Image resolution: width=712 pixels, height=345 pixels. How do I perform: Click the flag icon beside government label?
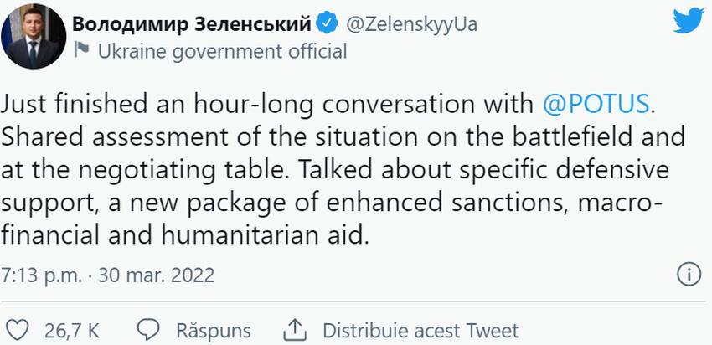point(81,50)
